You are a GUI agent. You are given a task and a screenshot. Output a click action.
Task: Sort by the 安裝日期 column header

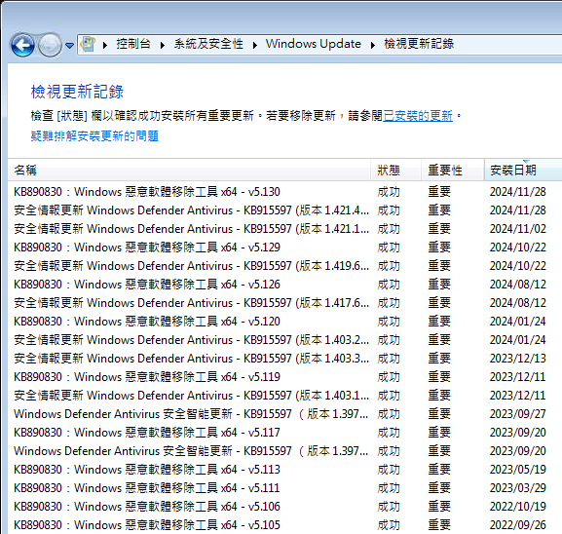pyautogui.click(x=523, y=170)
